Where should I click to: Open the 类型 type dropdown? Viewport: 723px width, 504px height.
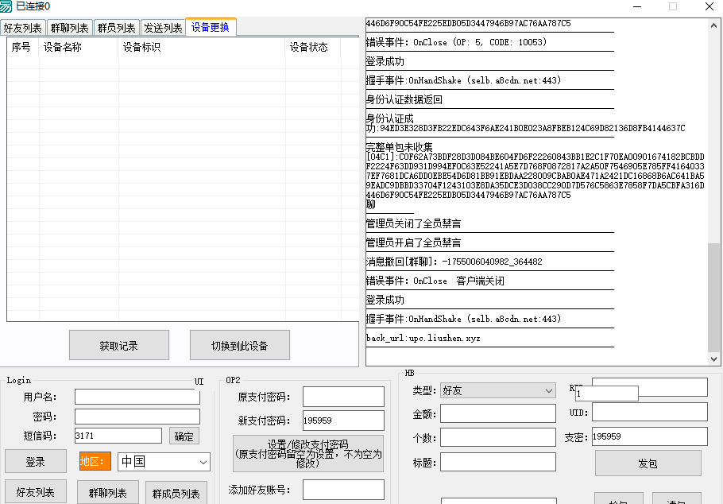point(549,391)
